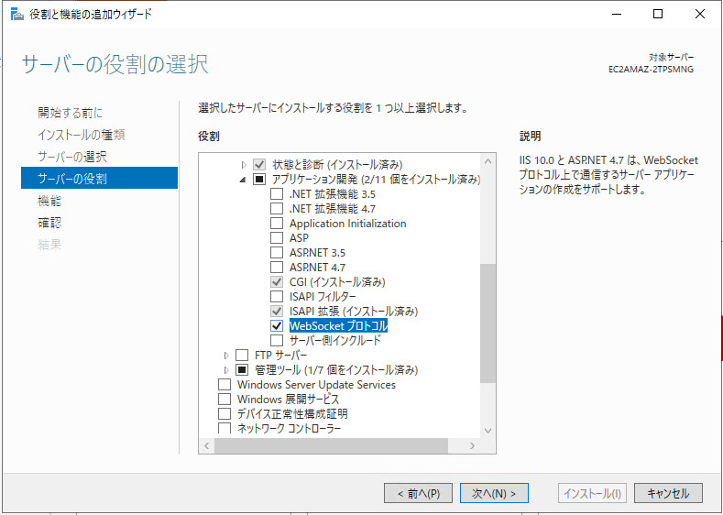Click vertical scrollbar up arrow
Viewport: 723px width, 515px height.
point(487,162)
